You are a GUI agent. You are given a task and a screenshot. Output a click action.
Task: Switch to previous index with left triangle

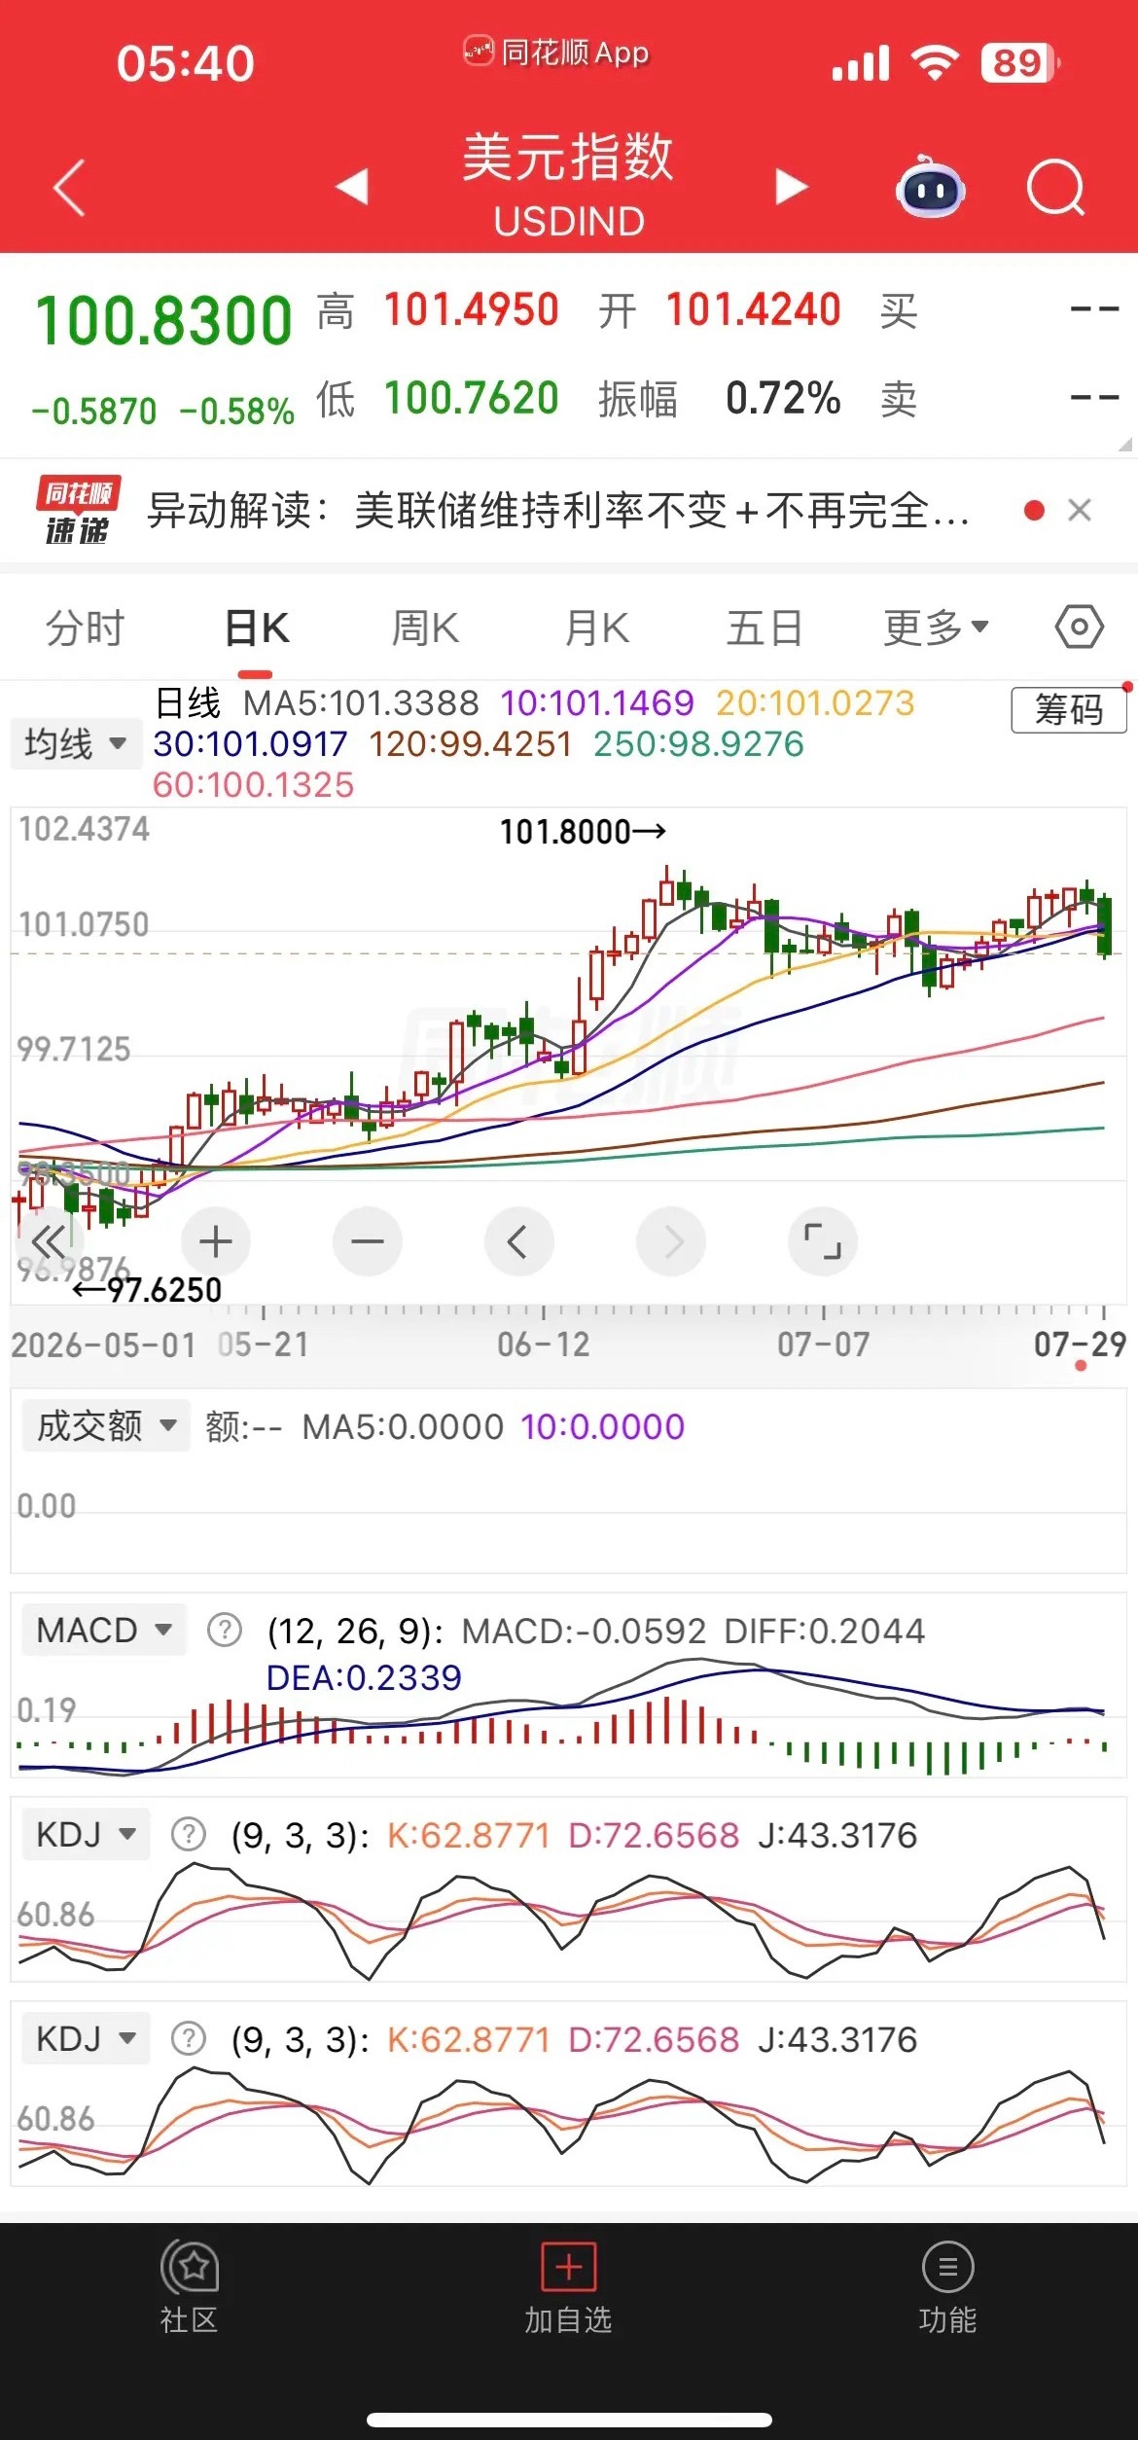(352, 186)
